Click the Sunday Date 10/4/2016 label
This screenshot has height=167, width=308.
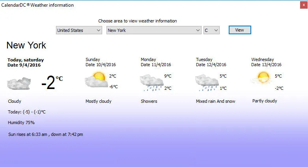point(101,65)
